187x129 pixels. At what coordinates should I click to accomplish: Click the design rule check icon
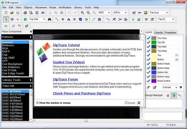point(146,19)
